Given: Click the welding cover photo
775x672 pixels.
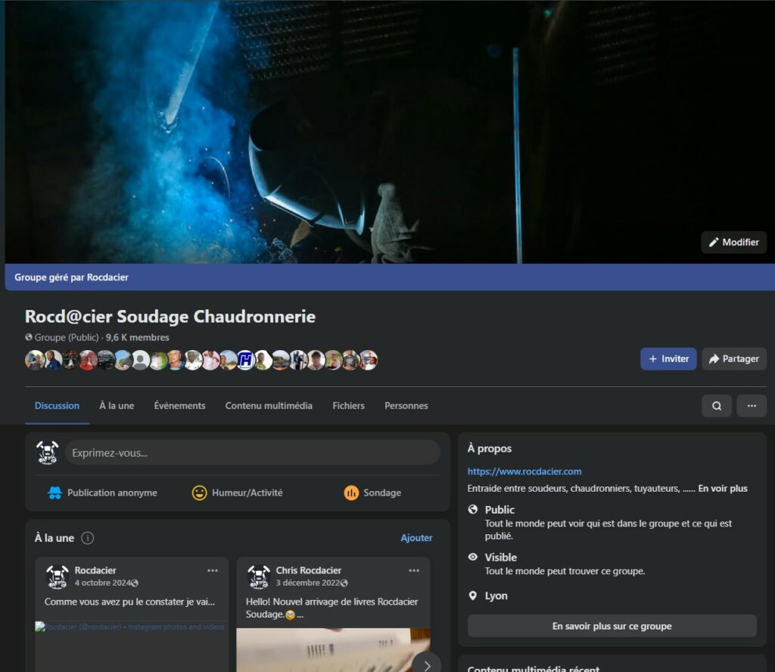Looking at the screenshot, I should coord(390,132).
